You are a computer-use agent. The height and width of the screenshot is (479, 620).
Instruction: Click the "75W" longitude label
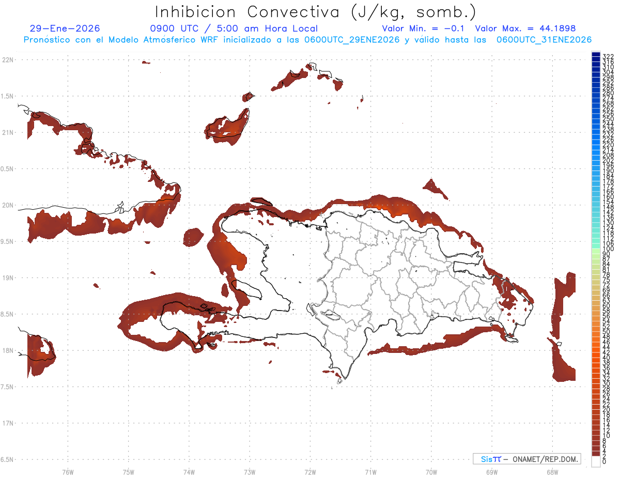pyautogui.click(x=129, y=472)
